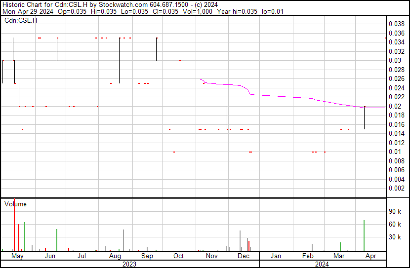Select the 'Nov' month label
410x268 pixels.
click(x=212, y=256)
